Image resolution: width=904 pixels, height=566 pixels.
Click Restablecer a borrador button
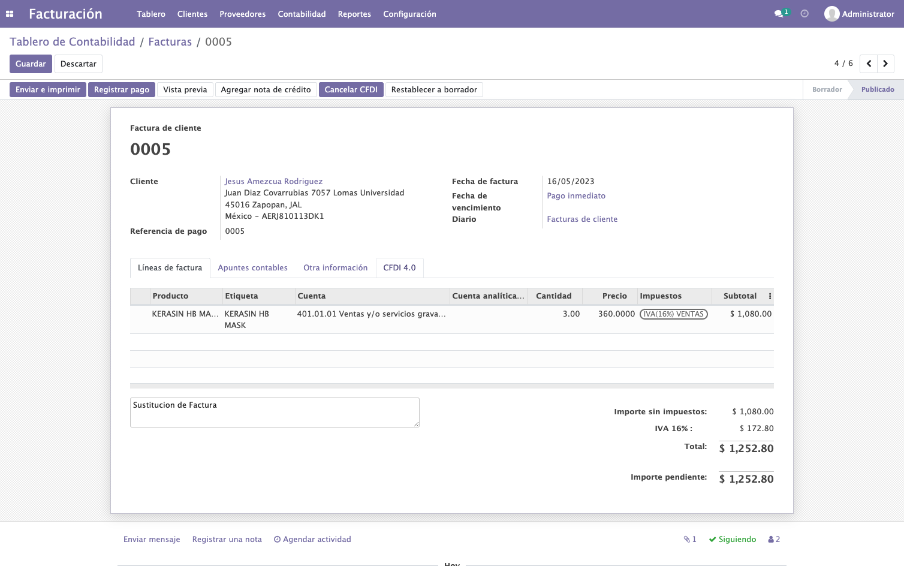[x=435, y=89]
